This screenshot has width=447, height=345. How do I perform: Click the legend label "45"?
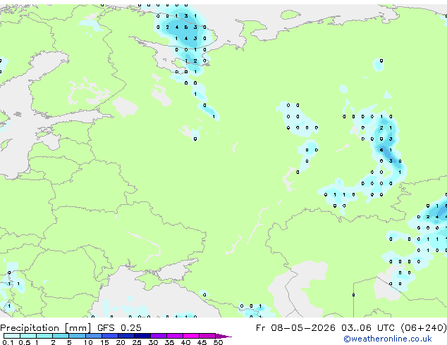202,342
